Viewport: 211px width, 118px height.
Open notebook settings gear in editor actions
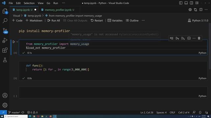[x=190, y=10]
